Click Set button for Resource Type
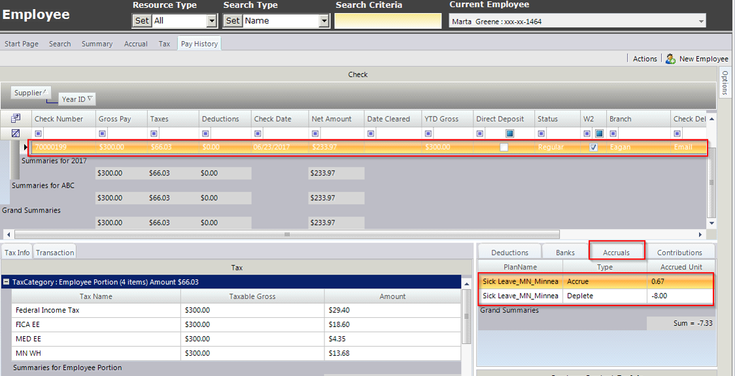Screen dimensions: 735x376 coord(143,21)
